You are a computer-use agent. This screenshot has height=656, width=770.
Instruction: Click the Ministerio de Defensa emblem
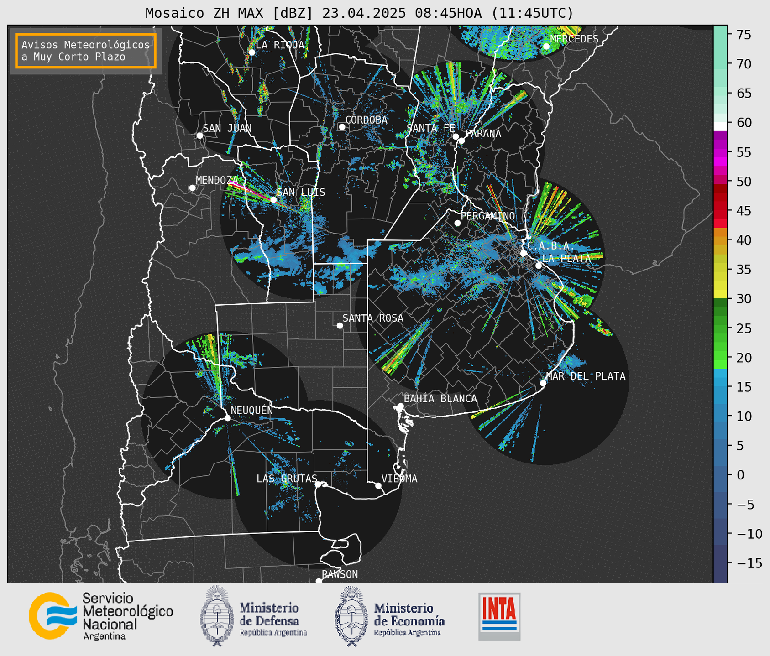(217, 615)
